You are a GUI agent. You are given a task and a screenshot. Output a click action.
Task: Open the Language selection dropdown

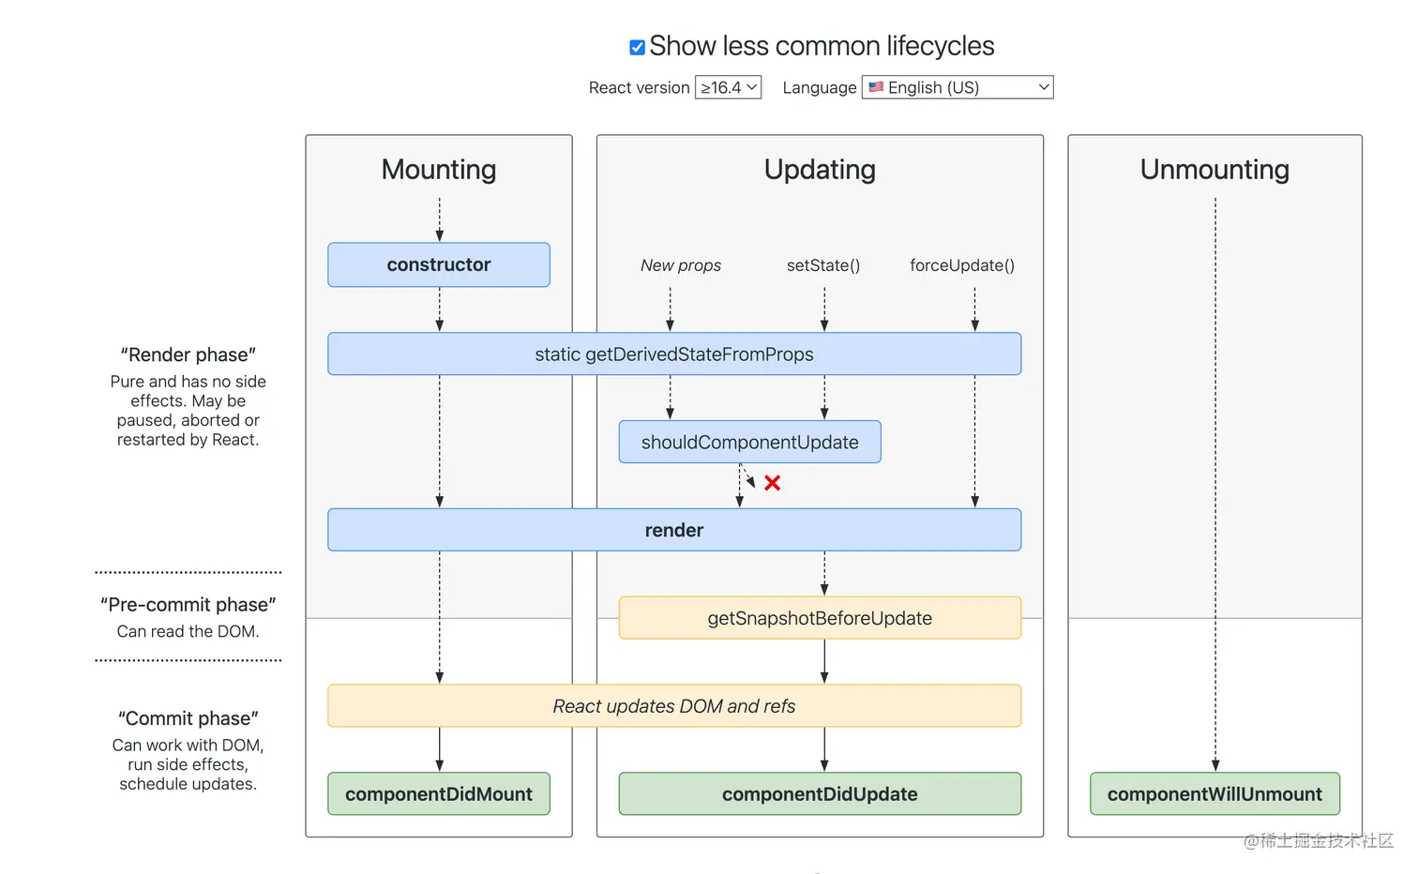[x=958, y=87]
